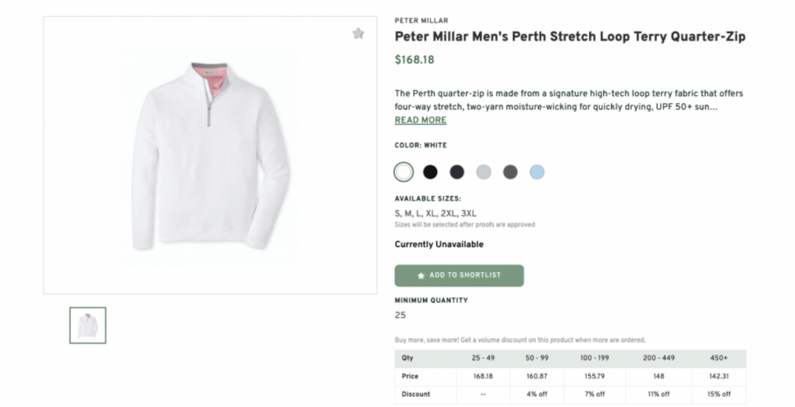Choose the dark gray color swatch

(x=510, y=171)
